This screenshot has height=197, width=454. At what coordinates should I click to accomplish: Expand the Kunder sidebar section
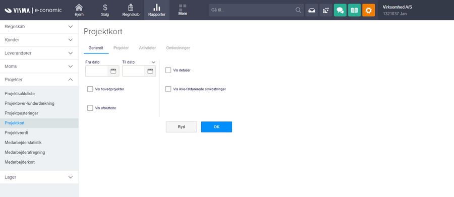click(39, 40)
